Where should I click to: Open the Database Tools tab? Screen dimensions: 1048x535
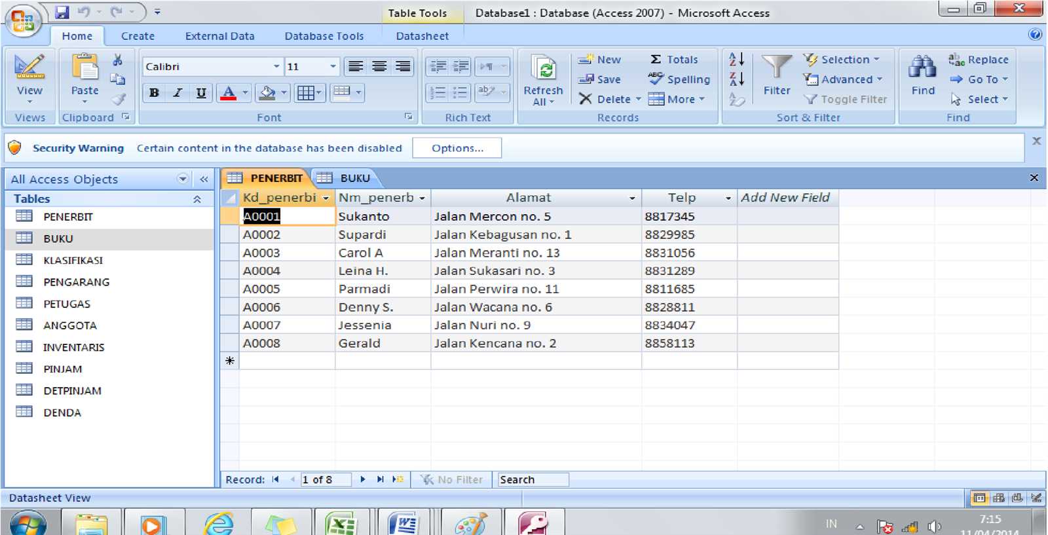(x=324, y=36)
